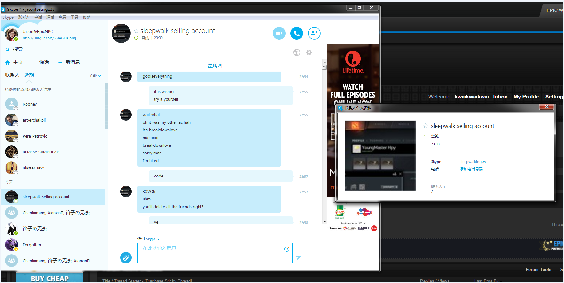Switch to the 联系人 tab
The width and height of the screenshot is (564, 283).
click(x=12, y=75)
